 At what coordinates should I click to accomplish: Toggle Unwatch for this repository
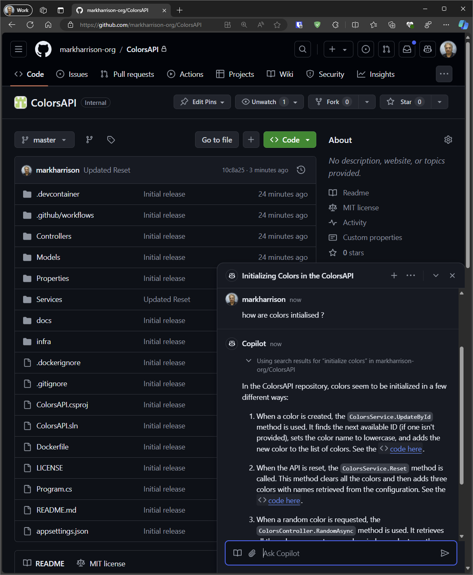click(264, 102)
